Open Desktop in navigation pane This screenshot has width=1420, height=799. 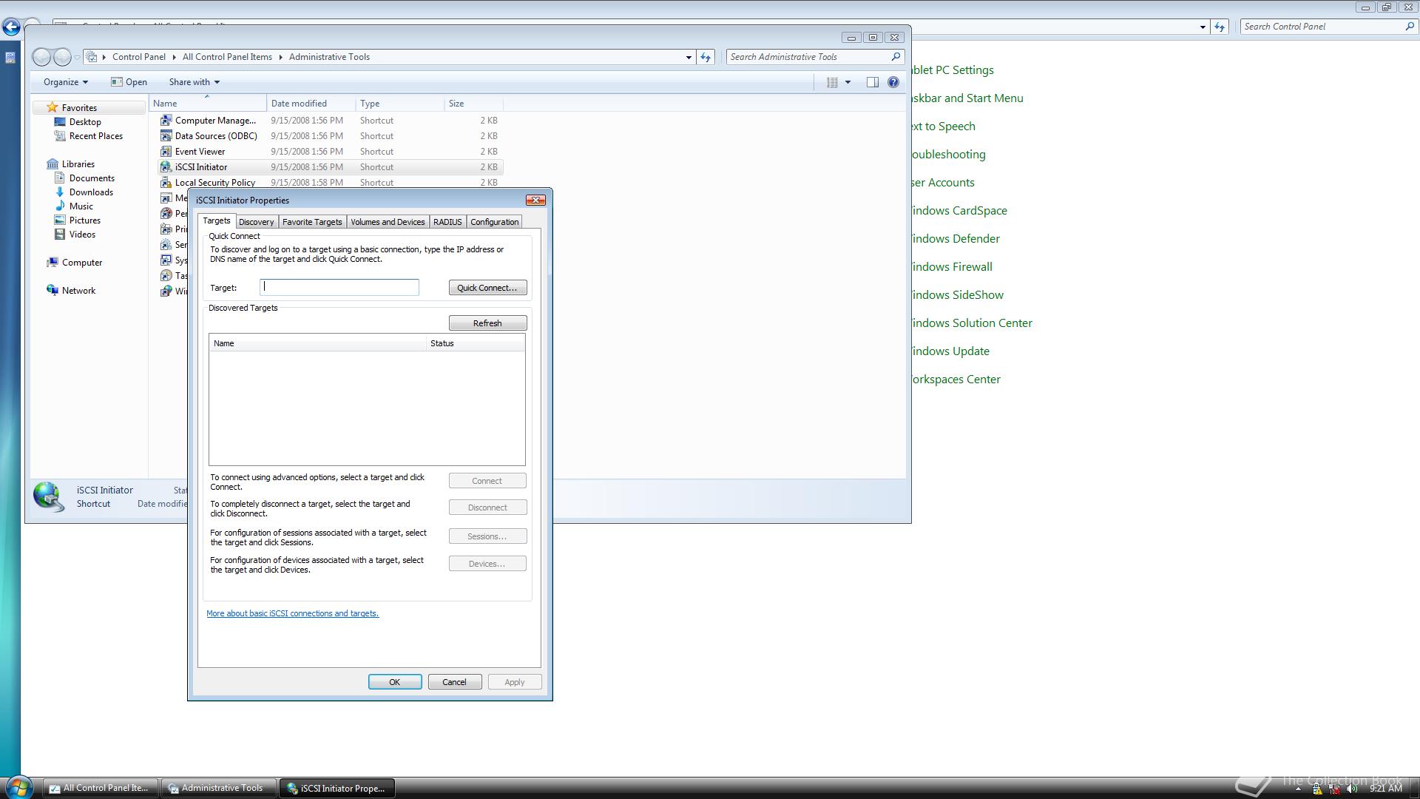point(85,122)
